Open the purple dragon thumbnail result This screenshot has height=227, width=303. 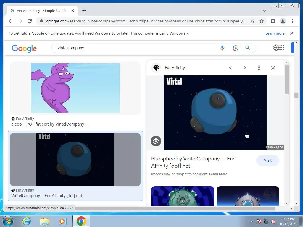click(75, 88)
